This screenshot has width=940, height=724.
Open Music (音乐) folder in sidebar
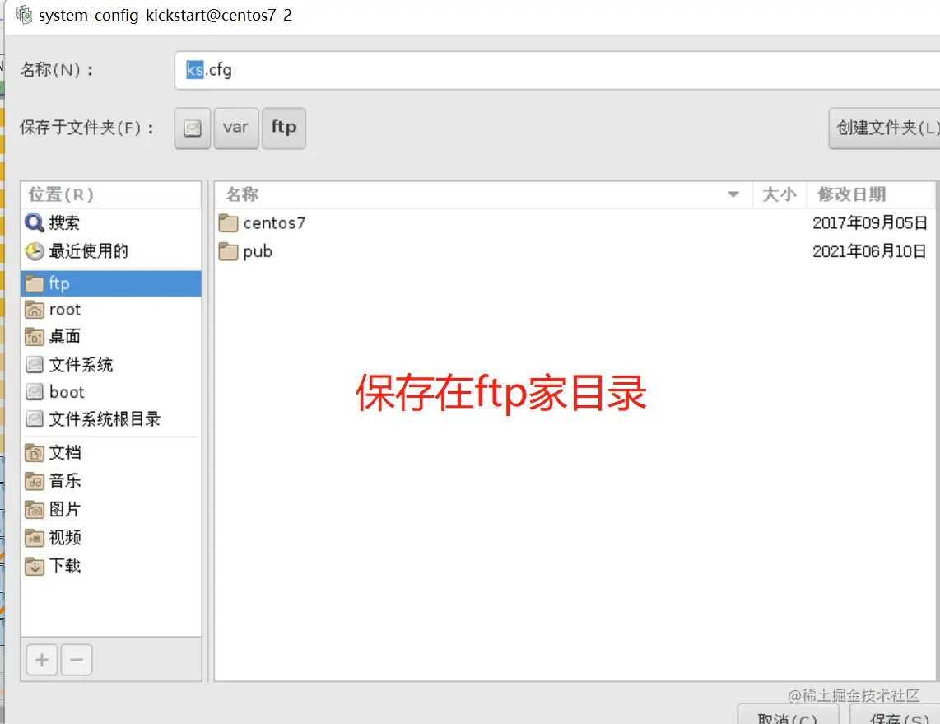(x=111, y=480)
